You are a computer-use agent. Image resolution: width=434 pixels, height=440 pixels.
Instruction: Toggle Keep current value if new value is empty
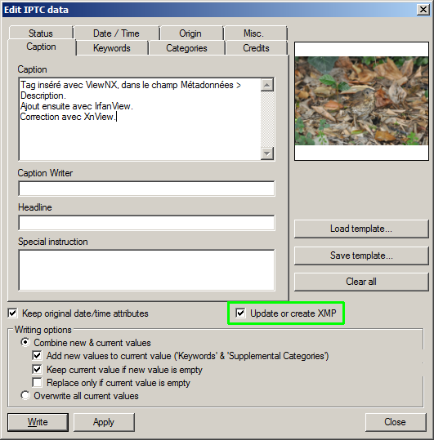click(37, 369)
